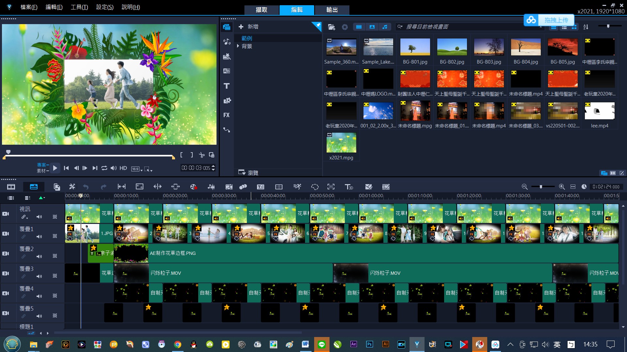
Task: Open the Record/Capture option icon
Action: pyautogui.click(x=193, y=187)
